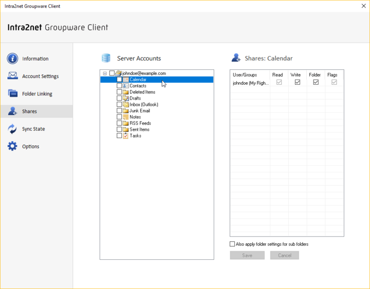Collapse the johndoe@example.com account tree

point(105,73)
